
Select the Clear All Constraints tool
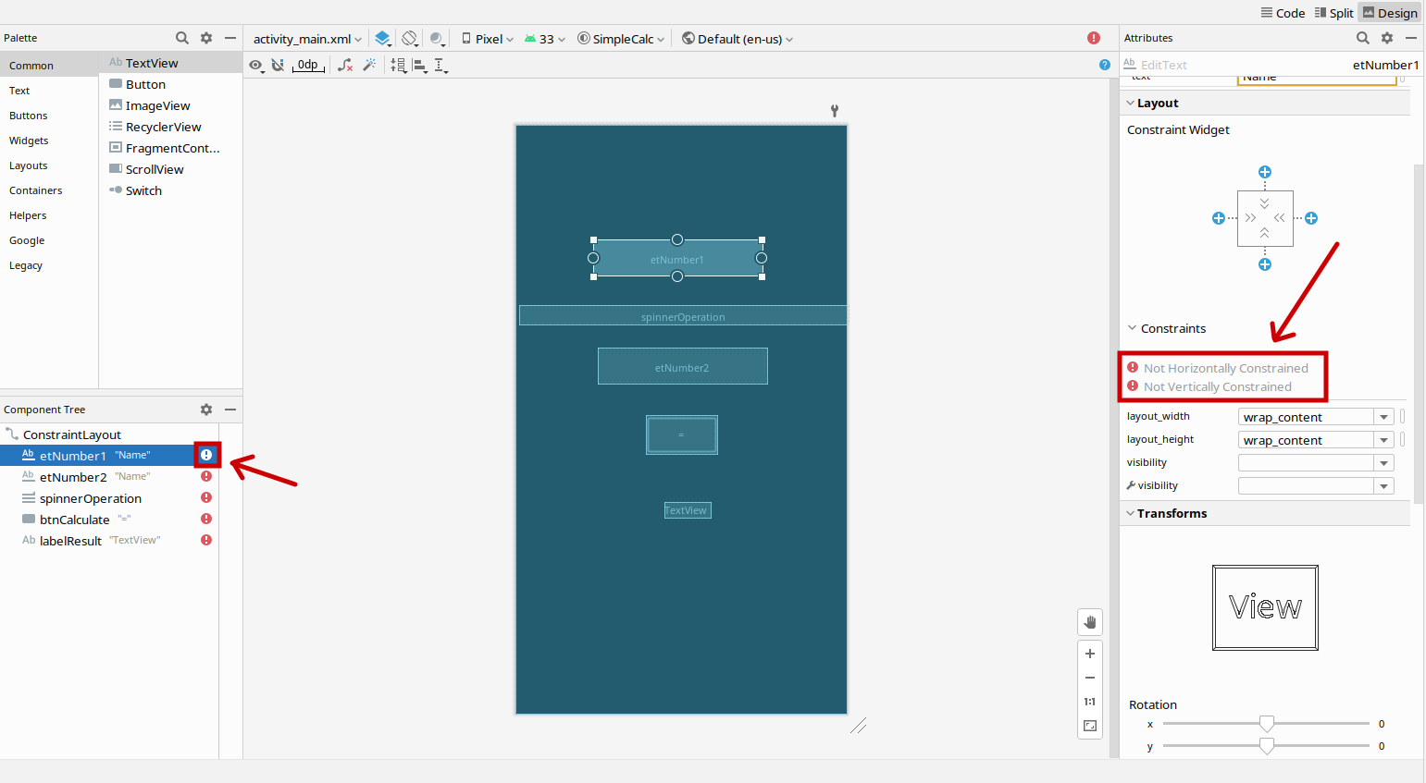344,65
